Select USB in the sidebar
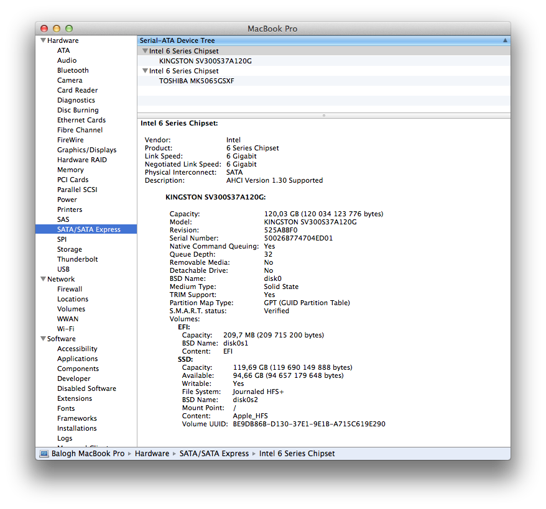The width and height of the screenshot is (546, 509). tap(63, 269)
